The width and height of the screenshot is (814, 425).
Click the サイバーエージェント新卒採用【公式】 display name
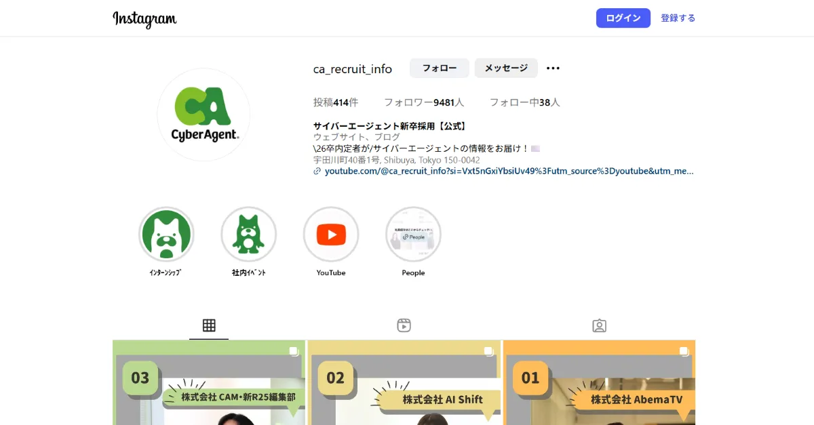click(x=390, y=126)
